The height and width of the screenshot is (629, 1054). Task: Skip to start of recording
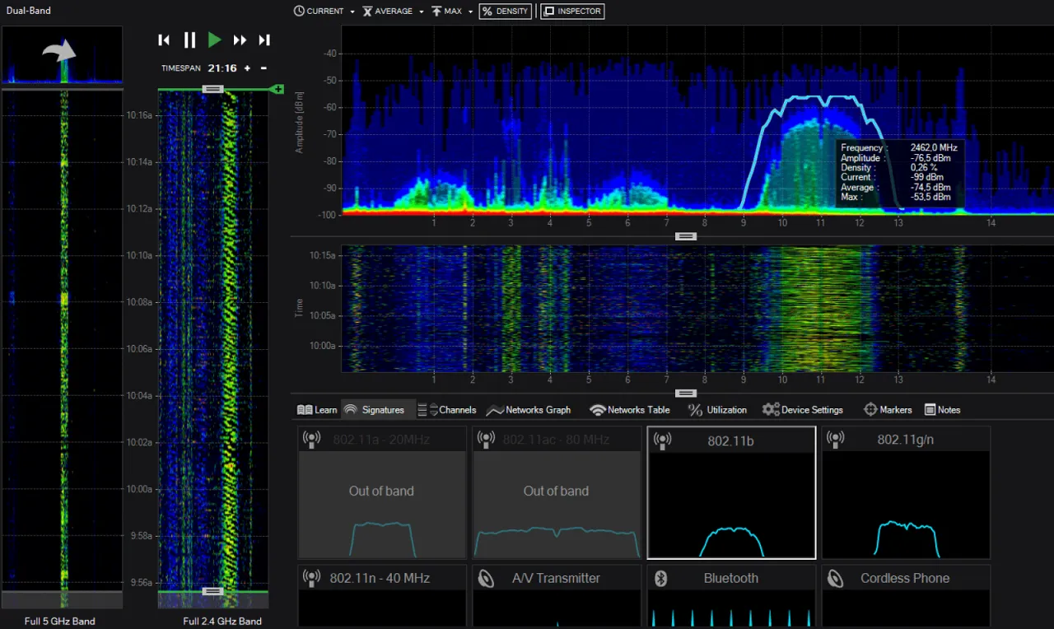tap(164, 40)
